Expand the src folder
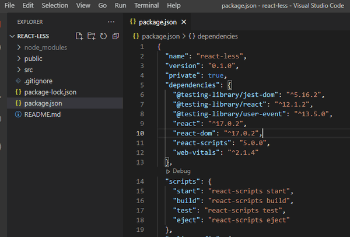 (x=19, y=69)
